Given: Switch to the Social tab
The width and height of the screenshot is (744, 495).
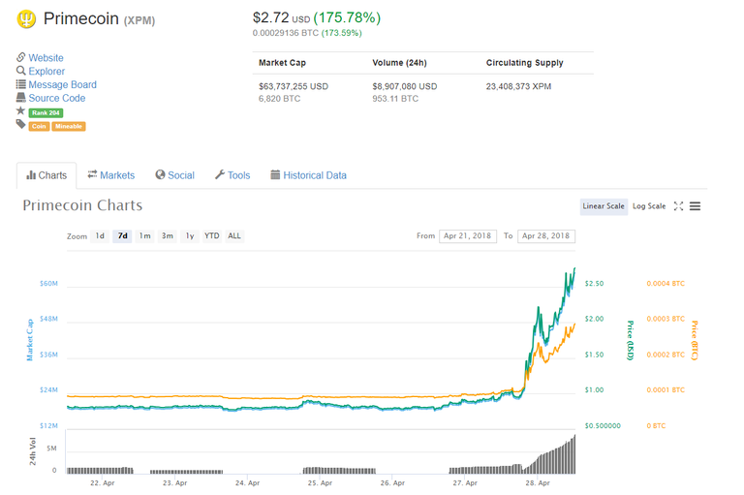Looking at the screenshot, I should click(175, 175).
